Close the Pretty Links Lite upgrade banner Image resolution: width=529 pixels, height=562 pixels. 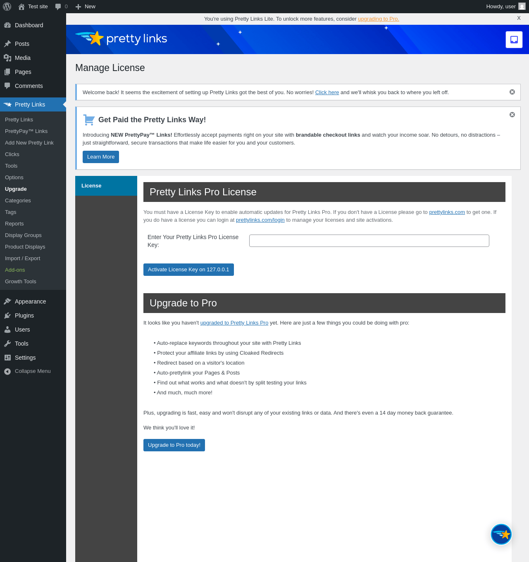coord(519,18)
